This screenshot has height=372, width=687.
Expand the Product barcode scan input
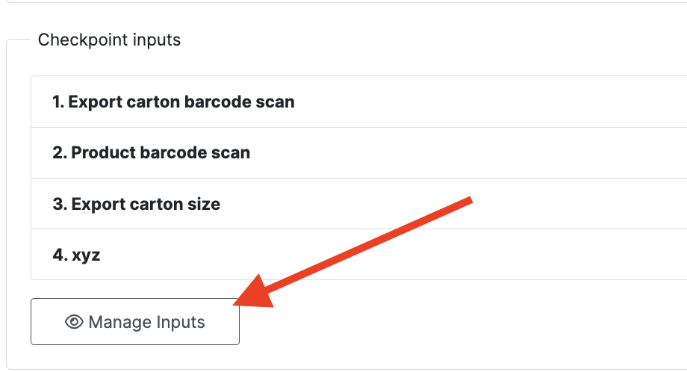[x=152, y=153]
